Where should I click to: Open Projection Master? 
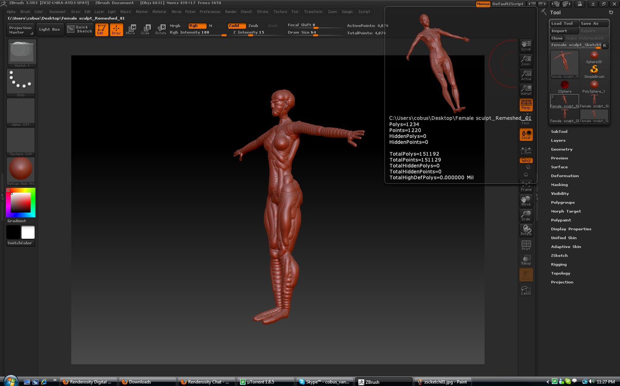coord(20,30)
